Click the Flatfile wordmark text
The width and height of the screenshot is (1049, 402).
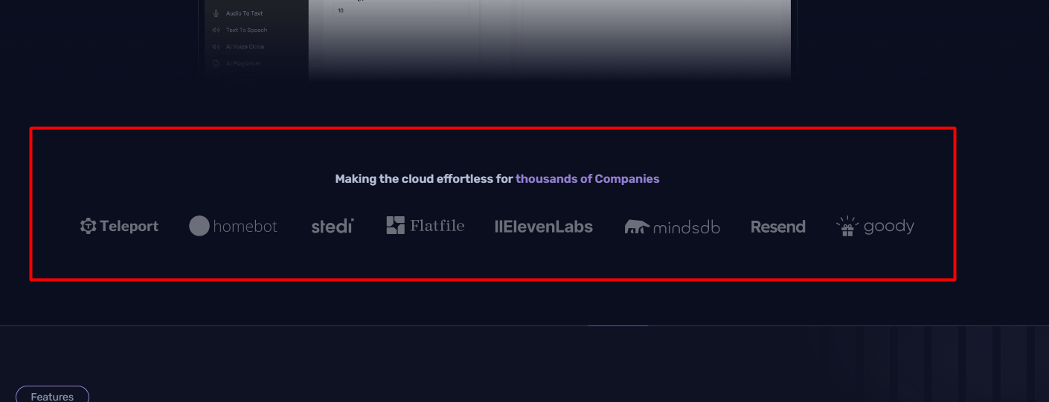click(x=437, y=225)
